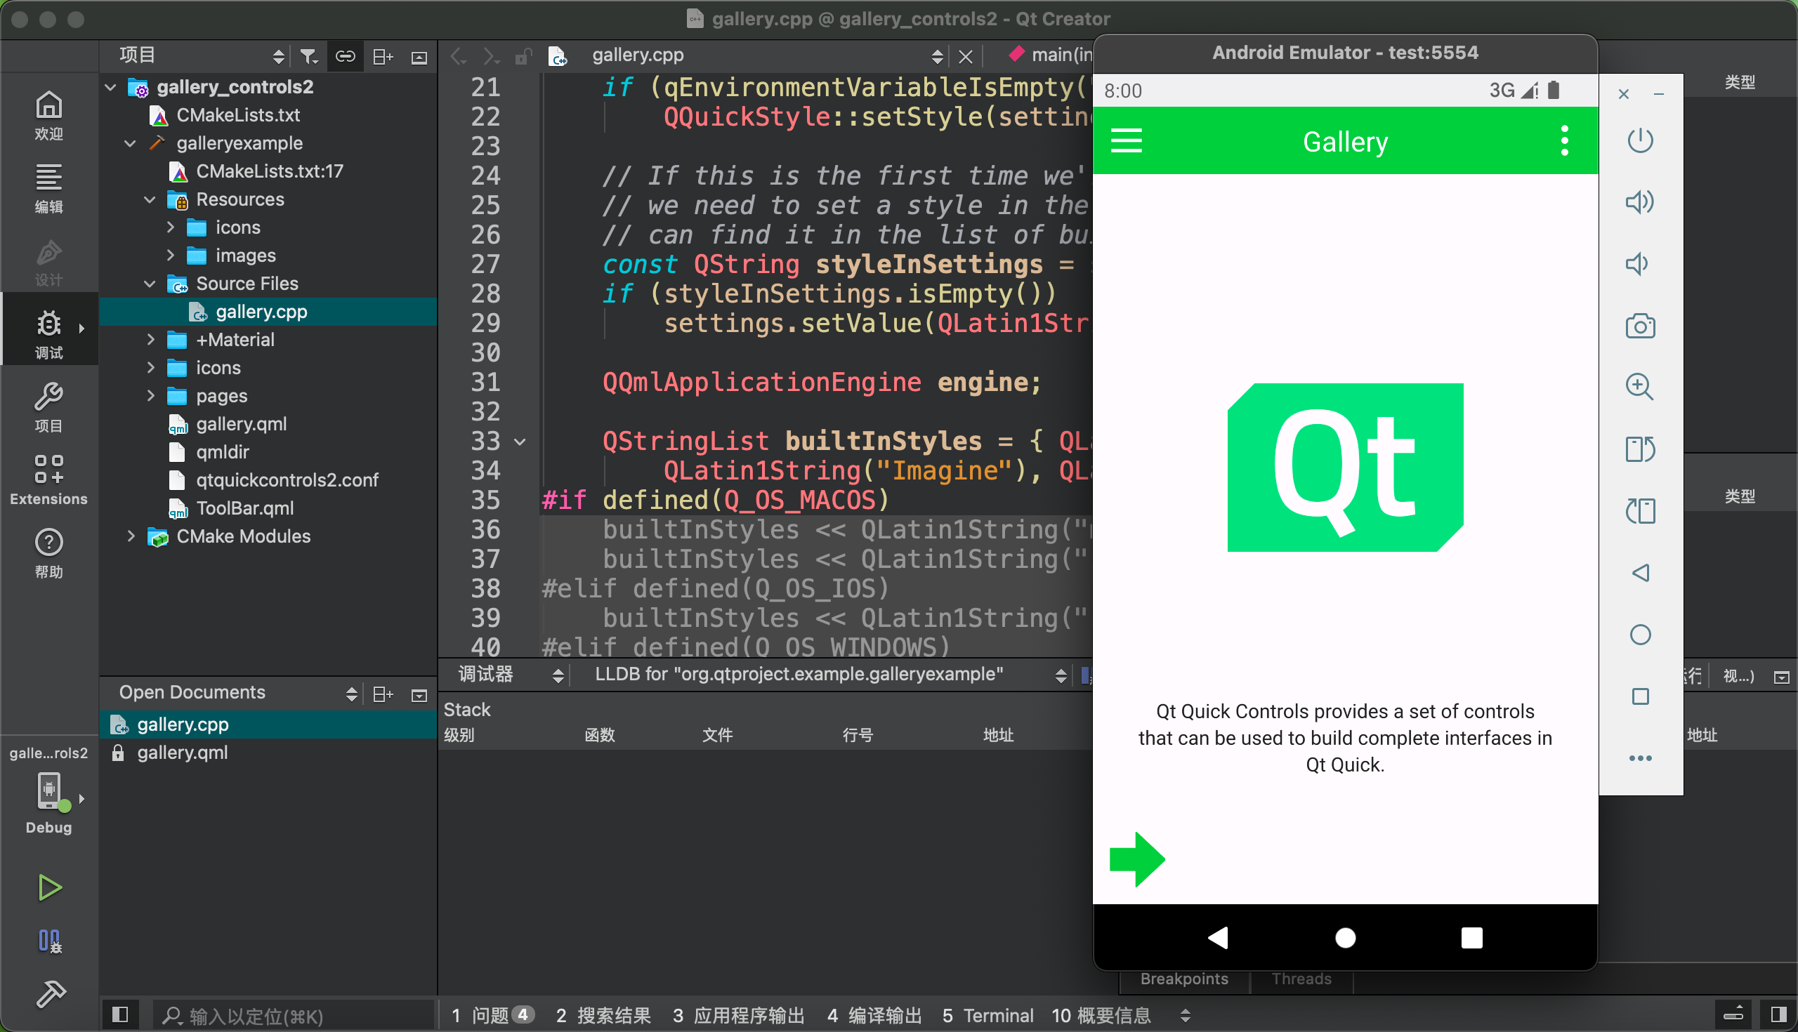Open 4 编译输出 pane
The image size is (1798, 1032).
874,1015
